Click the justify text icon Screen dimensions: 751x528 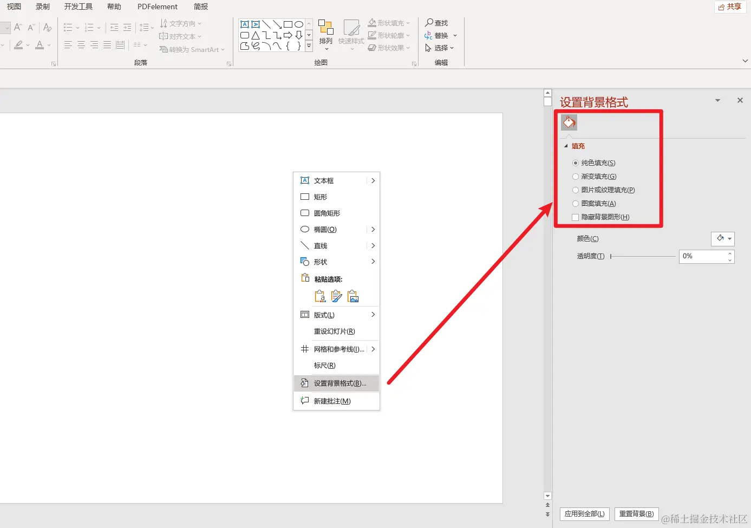point(107,45)
